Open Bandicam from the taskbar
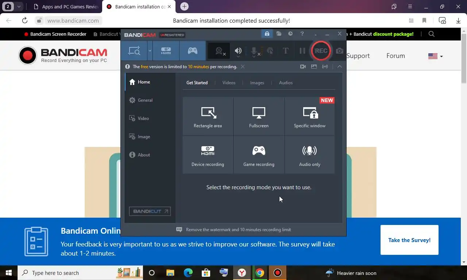The height and width of the screenshot is (280, 467). (278, 273)
